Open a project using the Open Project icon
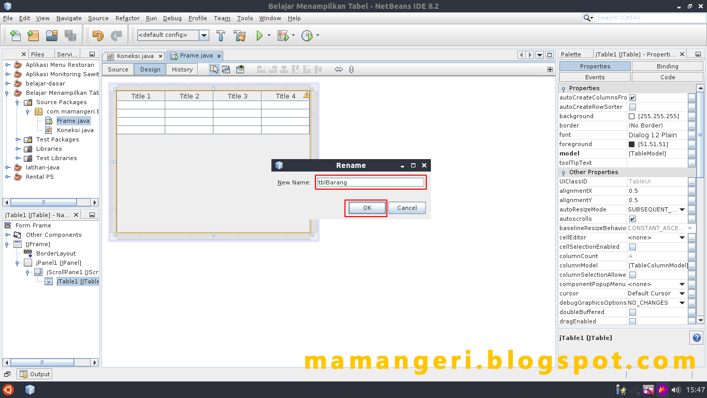The image size is (707, 398). 52,35
